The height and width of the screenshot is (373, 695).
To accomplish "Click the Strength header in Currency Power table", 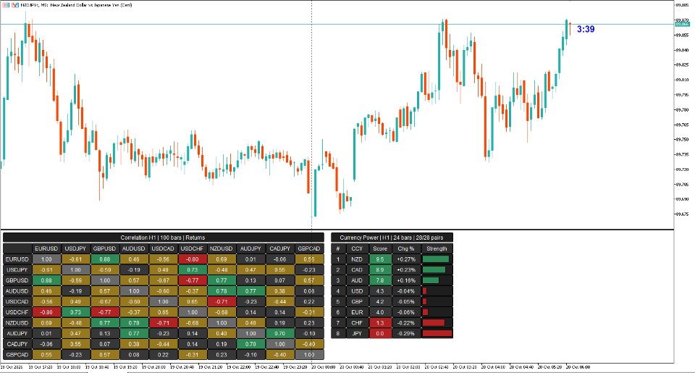I will pyautogui.click(x=437, y=248).
